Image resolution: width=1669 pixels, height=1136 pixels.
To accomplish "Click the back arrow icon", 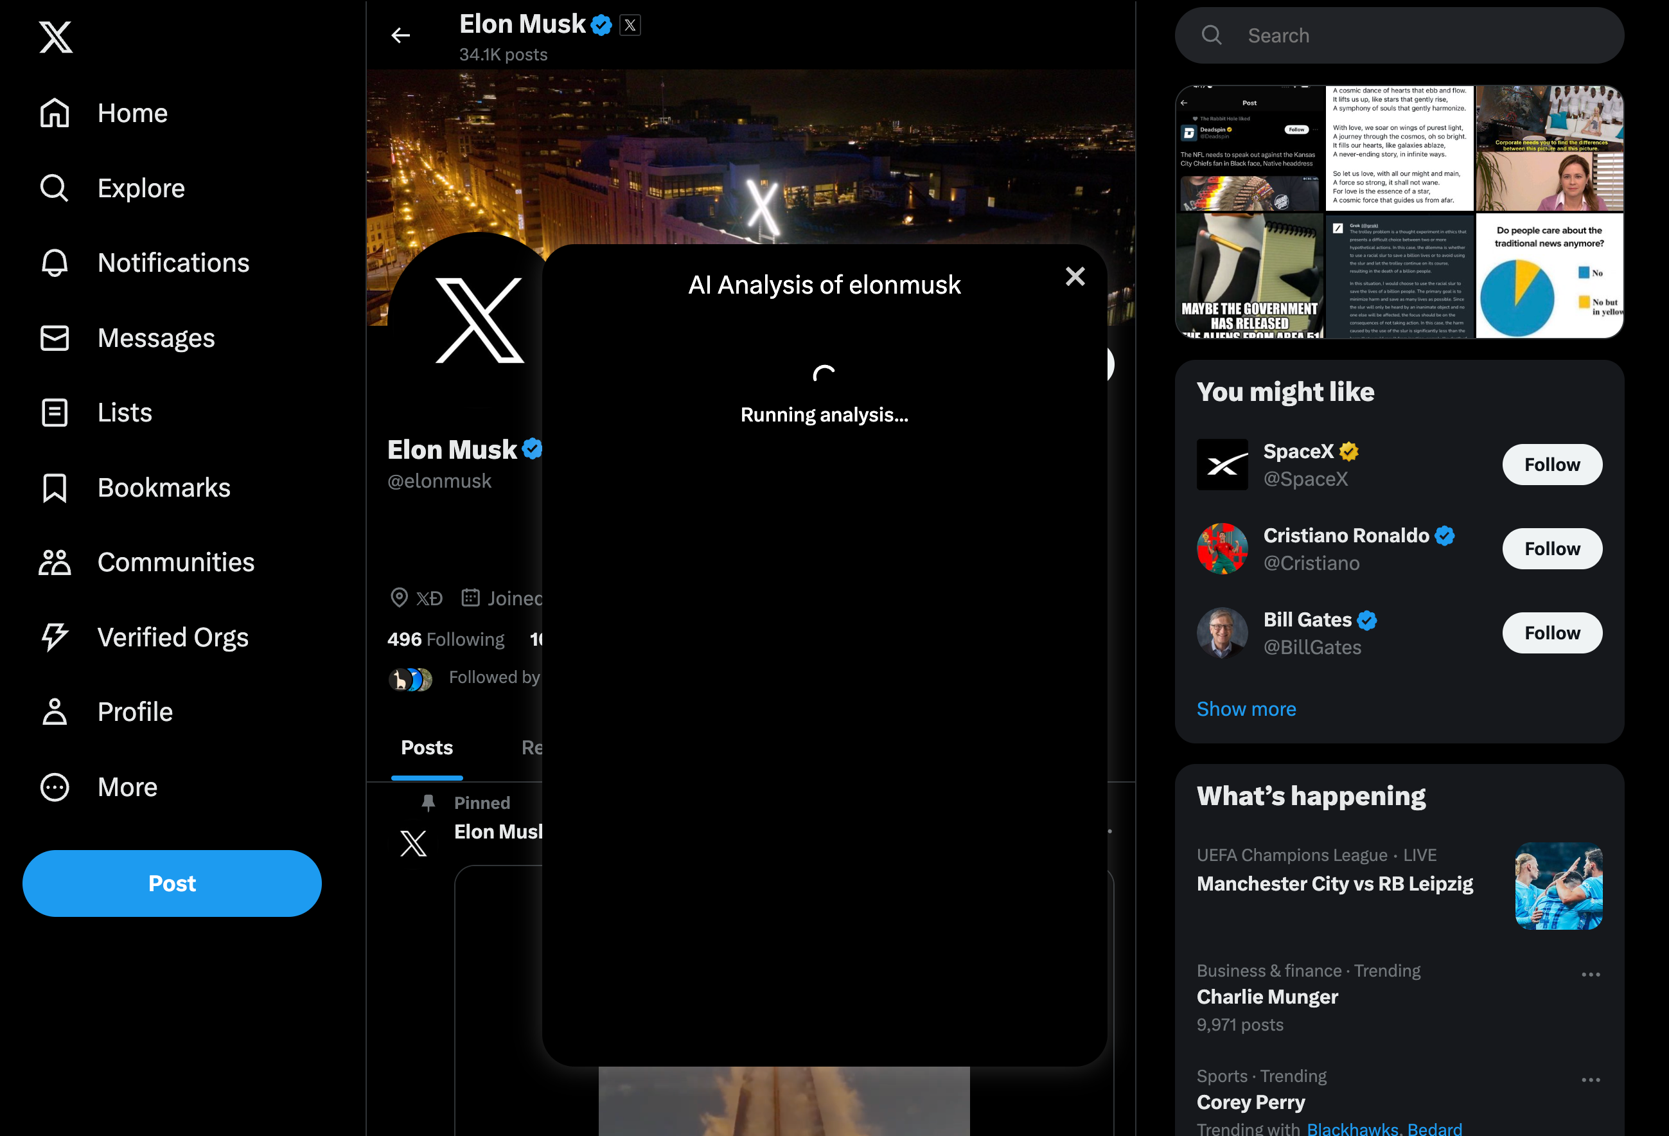I will click(x=401, y=35).
